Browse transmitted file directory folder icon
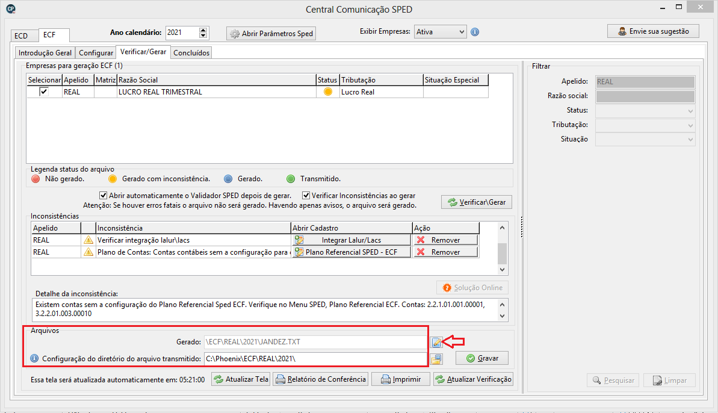Image resolution: width=718 pixels, height=413 pixels. tap(436, 359)
